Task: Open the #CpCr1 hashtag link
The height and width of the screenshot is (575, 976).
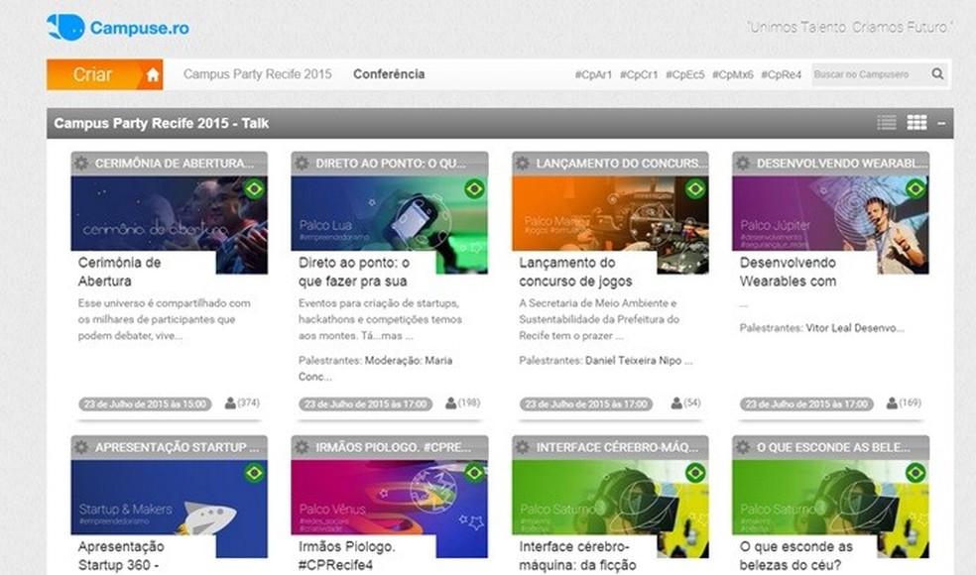Action: coord(639,74)
